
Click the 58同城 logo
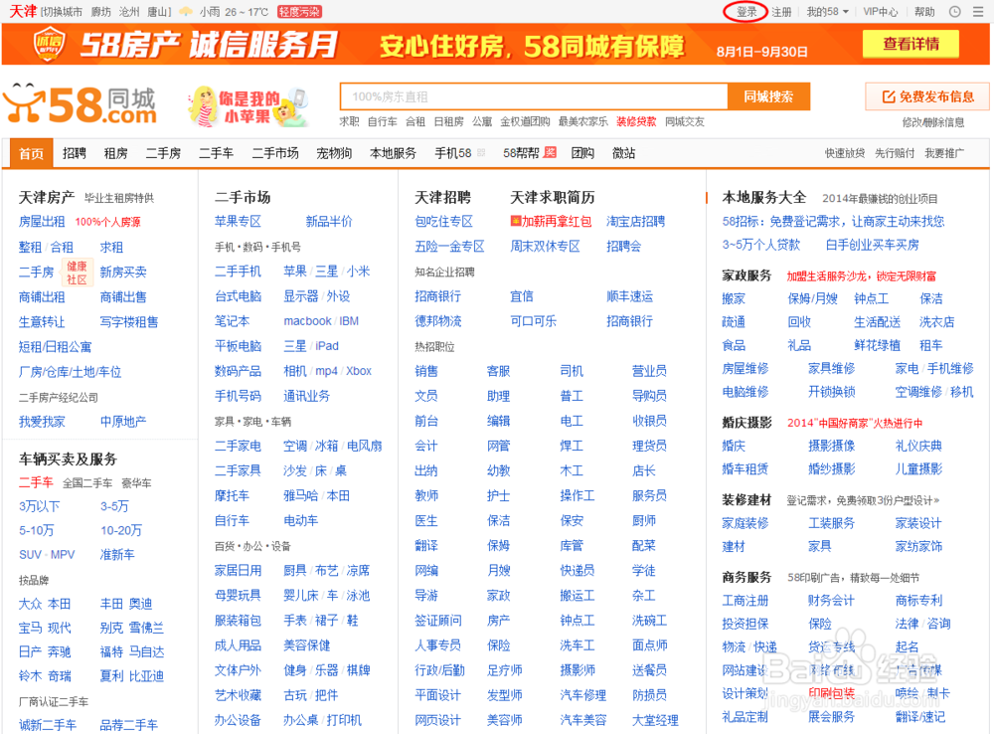(x=80, y=104)
